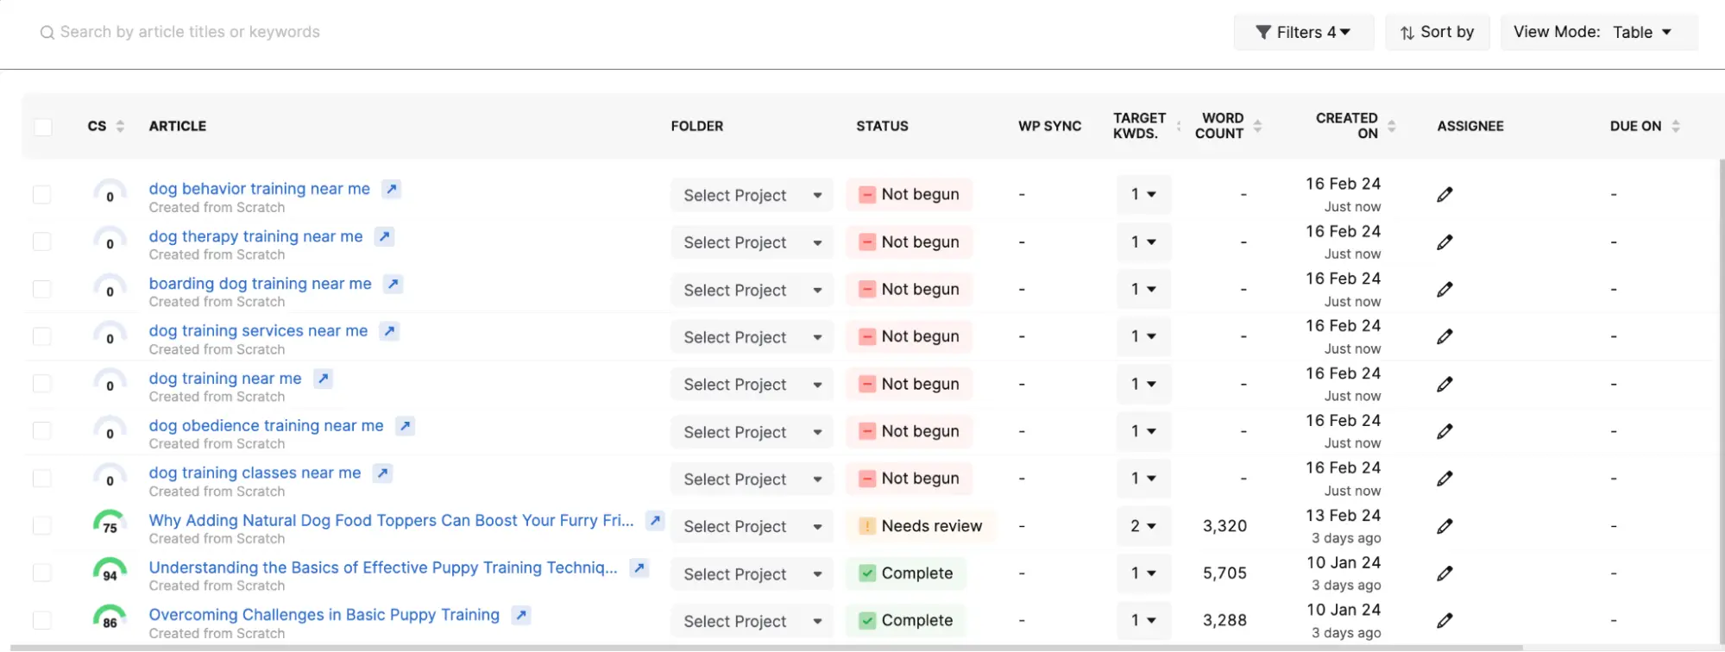Expand target keywords dropdown for Understanding the Basics row
The width and height of the screenshot is (1725, 652).
(1143, 574)
